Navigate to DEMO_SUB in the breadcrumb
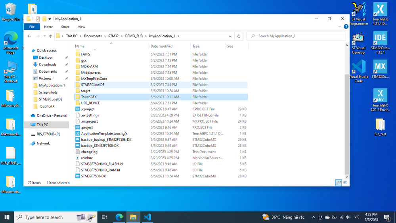Screen dimensions: 396x223 pos(134,36)
